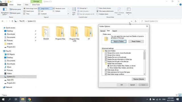182x102 pixels.
Task: Click the Reset Folders button
Action: [x=136, y=41]
